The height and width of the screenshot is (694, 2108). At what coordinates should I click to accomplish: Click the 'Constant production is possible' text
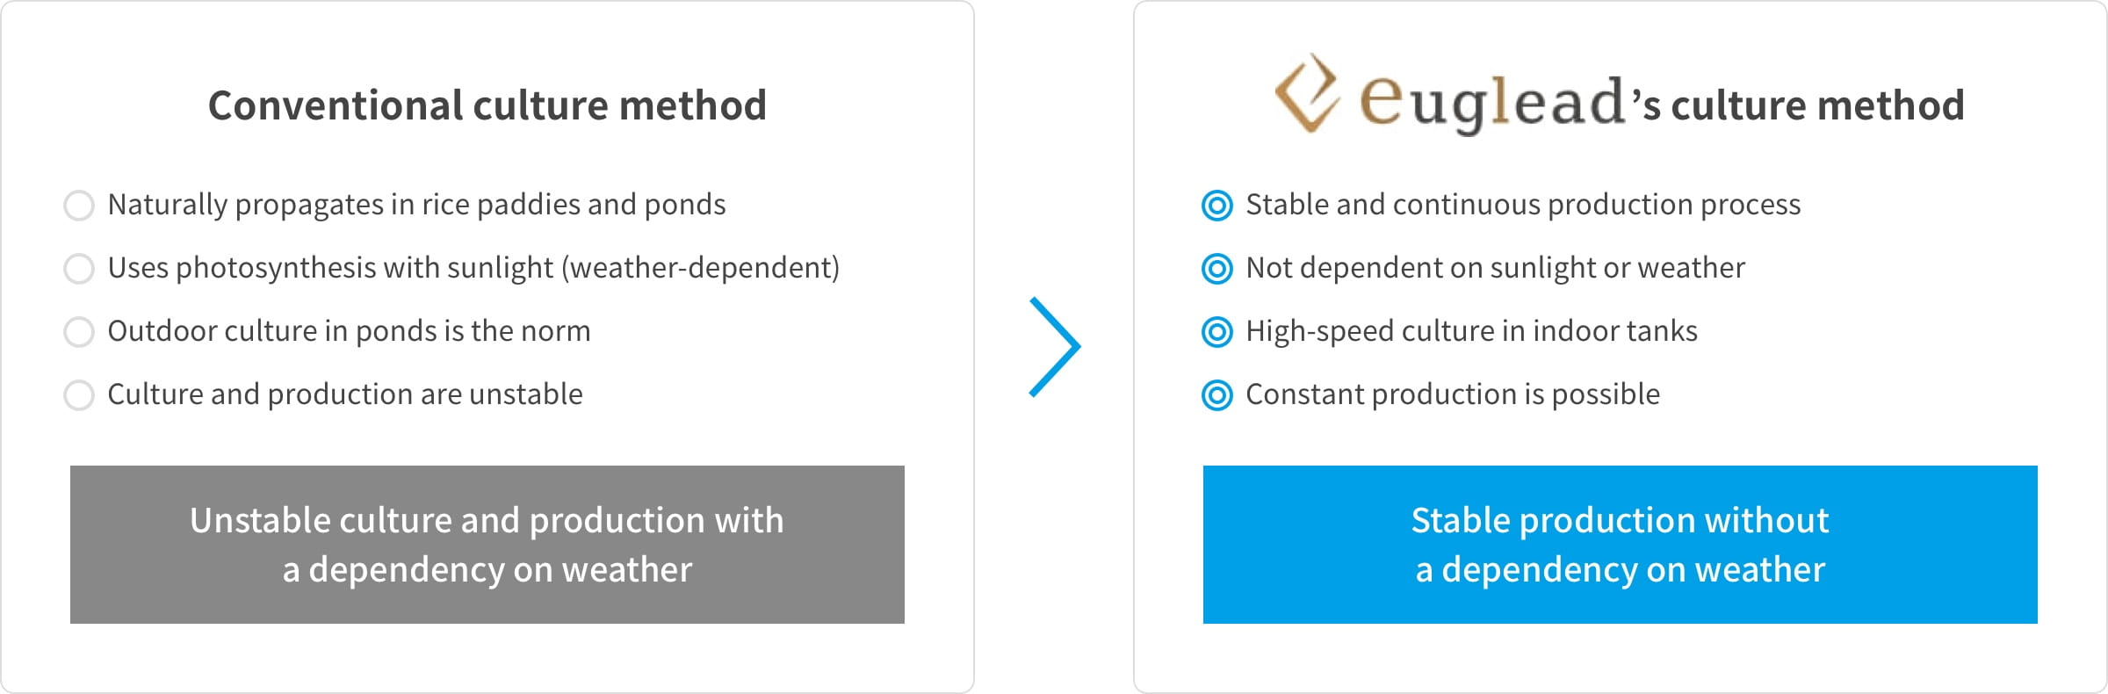coord(1453,394)
